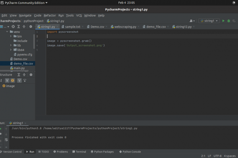Image resolution: width=238 pixels, height=158 pixels.
Task: Open the VCS menu
Action: (79, 15)
